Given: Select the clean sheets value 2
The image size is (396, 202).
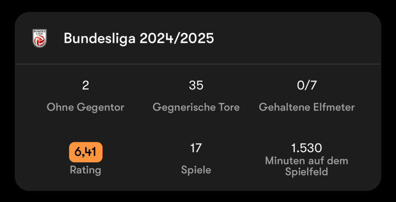Looking at the screenshot, I should pyautogui.click(x=86, y=85).
